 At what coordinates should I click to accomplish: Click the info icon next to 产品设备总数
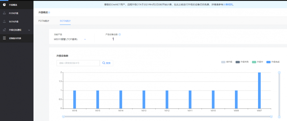120,34
